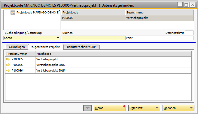The height and width of the screenshot is (114, 198).
Task: Click the yellow Suchen input field
Action: [93, 38]
